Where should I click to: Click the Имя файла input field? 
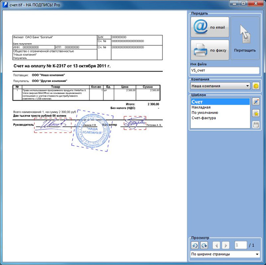coord(224,70)
